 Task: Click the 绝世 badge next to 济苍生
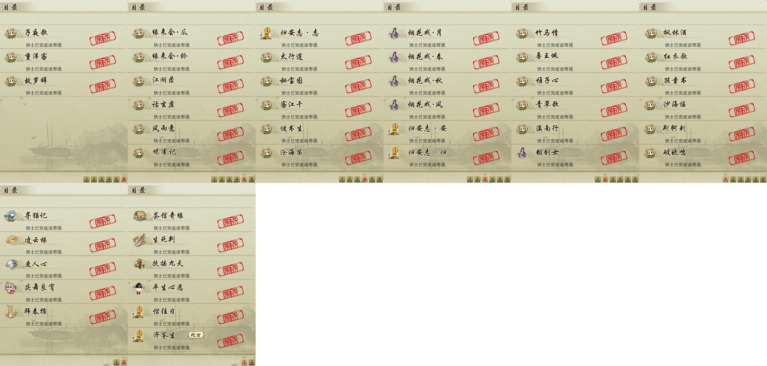pyautogui.click(x=196, y=335)
